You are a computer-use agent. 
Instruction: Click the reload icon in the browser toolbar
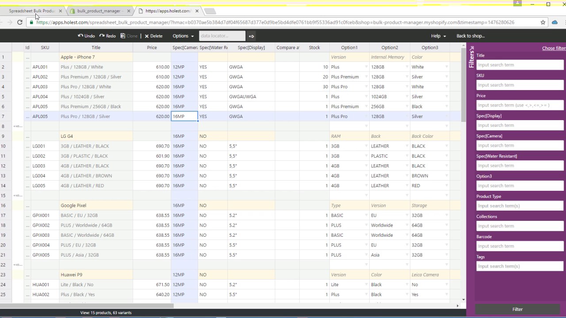19,22
